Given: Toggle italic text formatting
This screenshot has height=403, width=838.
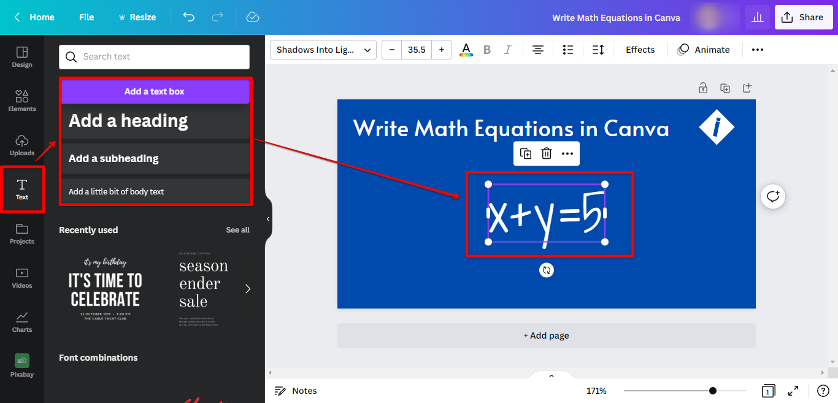Looking at the screenshot, I should (x=507, y=50).
